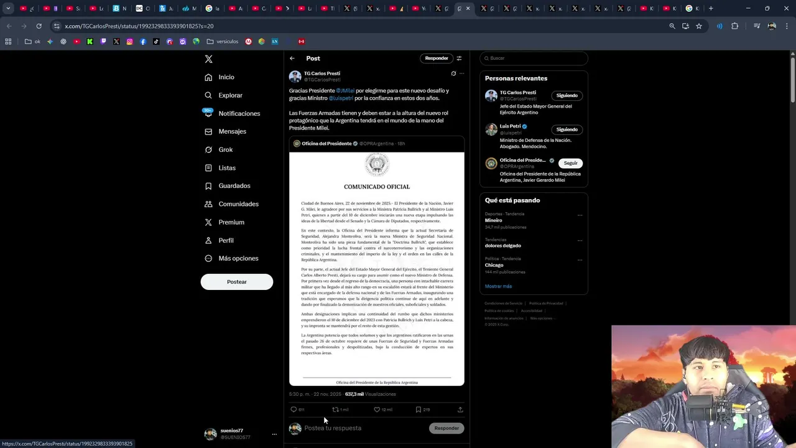Open the dolores delgado trend

(503, 246)
